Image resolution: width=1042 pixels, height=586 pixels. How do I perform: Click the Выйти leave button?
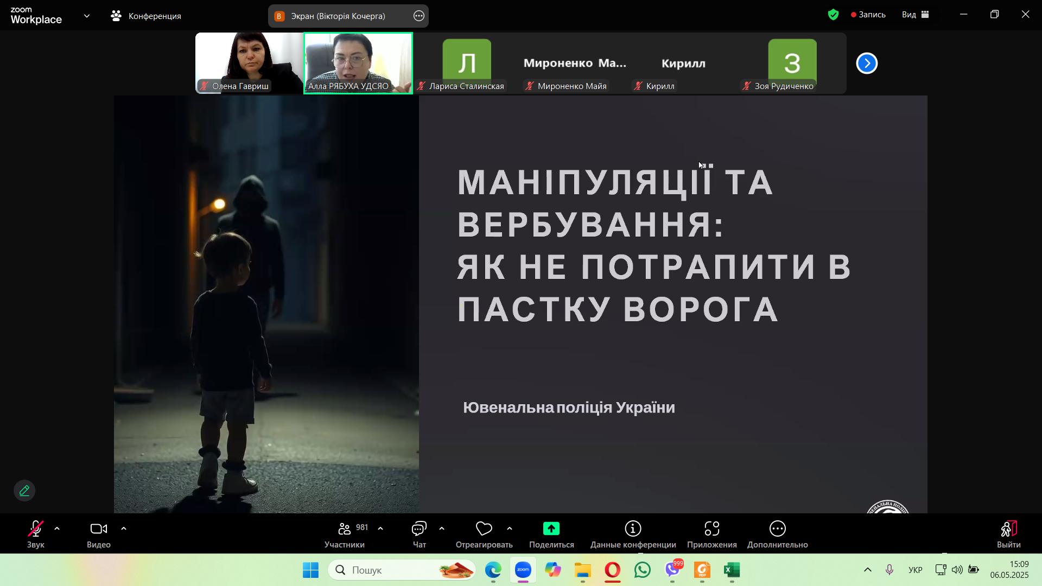(1008, 534)
